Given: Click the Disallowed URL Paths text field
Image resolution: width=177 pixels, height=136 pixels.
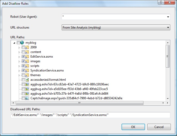Looking at the screenshot, I should tap(90, 115).
